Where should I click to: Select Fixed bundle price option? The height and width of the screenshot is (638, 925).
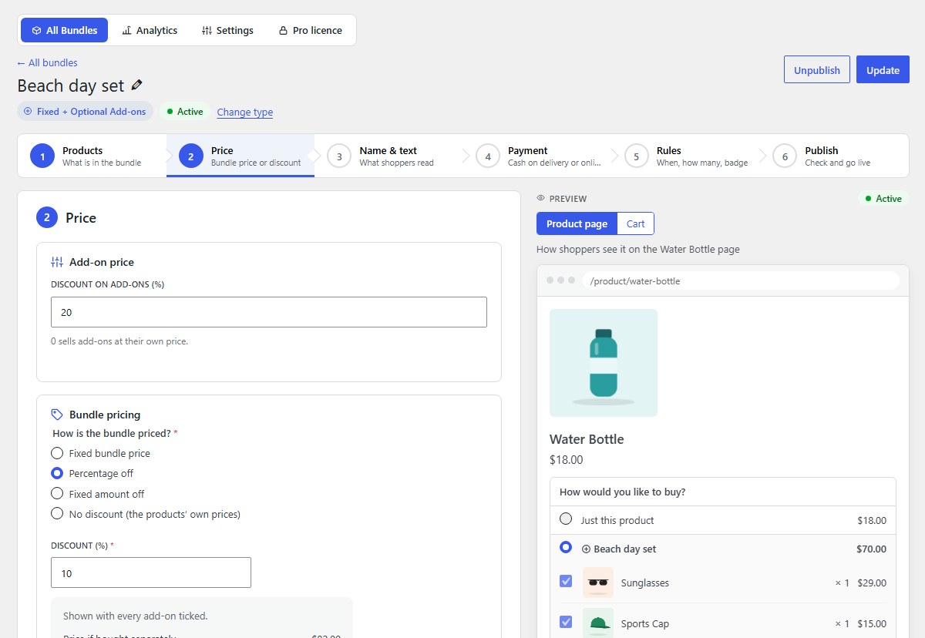coord(57,453)
